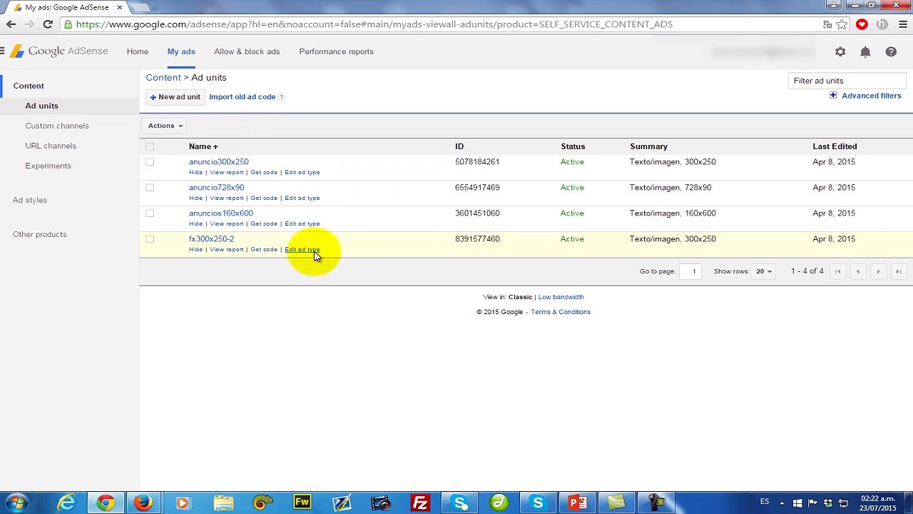Open the anuncio300x250 ad unit
The image size is (913, 514).
coord(218,162)
